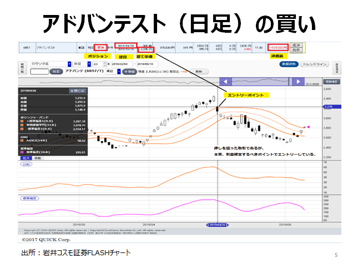Click the 自動補正 auto-adjust button
The height and width of the screenshot is (268, 358).
coord(332,82)
